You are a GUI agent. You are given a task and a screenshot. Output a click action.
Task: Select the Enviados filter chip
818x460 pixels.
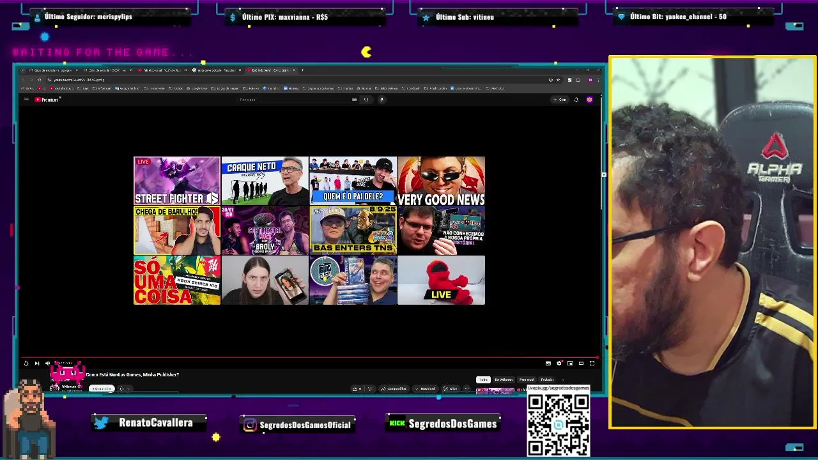pos(547,379)
